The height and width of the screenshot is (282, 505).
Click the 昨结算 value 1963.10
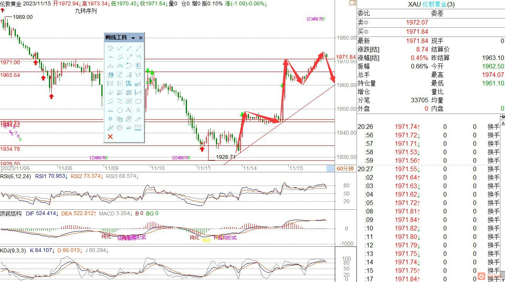[493, 58]
